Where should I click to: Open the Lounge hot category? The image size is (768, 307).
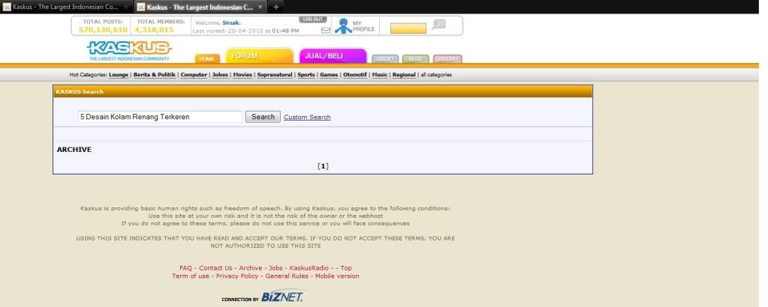coord(119,75)
